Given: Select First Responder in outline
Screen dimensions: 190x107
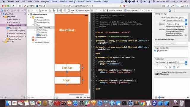Looking at the screenshot, I should tap(40, 37).
